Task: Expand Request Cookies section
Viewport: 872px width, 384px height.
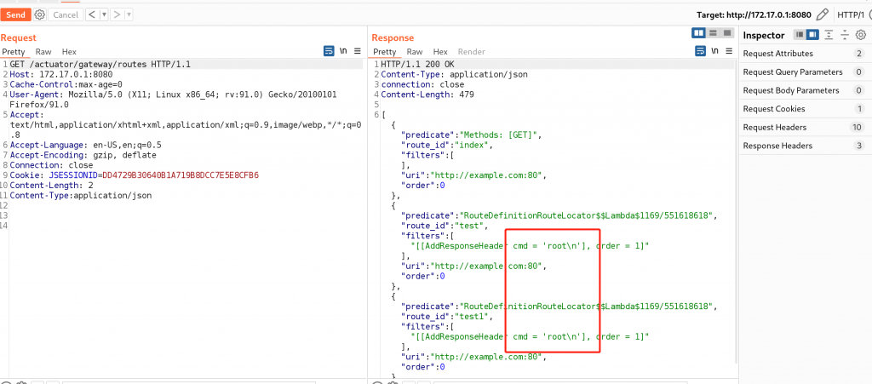Action: click(x=805, y=109)
